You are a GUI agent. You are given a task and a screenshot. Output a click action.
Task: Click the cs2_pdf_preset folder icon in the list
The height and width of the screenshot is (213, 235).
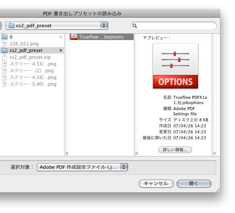[4, 51]
